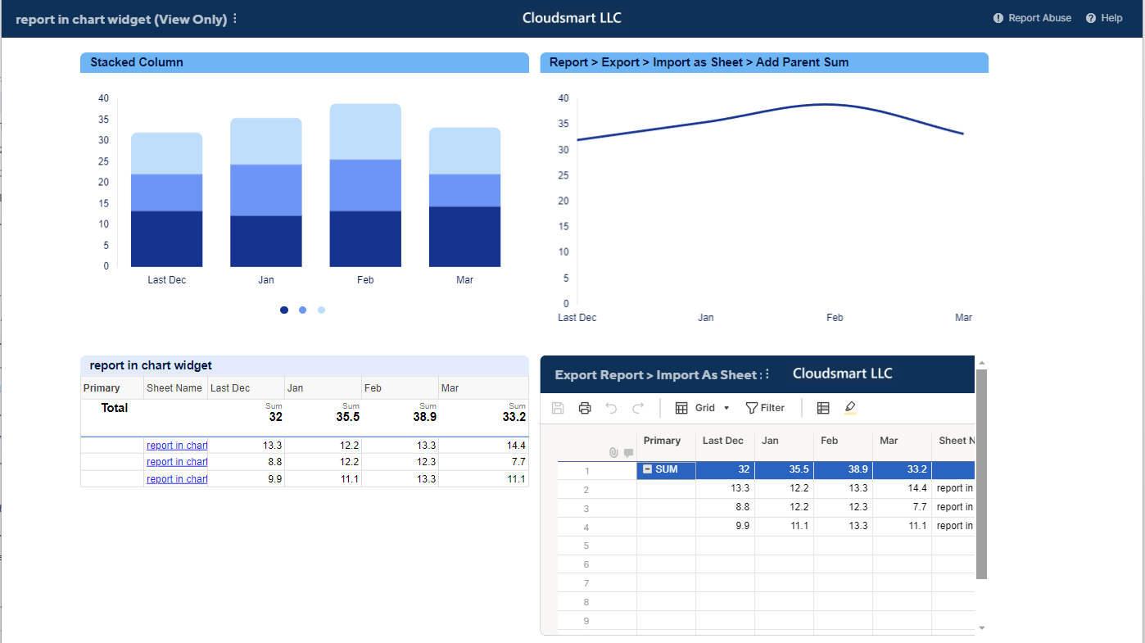Click the Feb stacked column bar

pyautogui.click(x=365, y=185)
